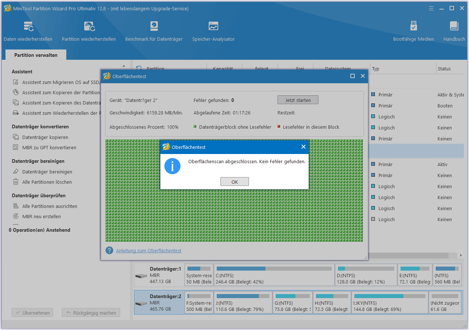
Task: Click the Rückgängig machen button
Action: tap(91, 313)
